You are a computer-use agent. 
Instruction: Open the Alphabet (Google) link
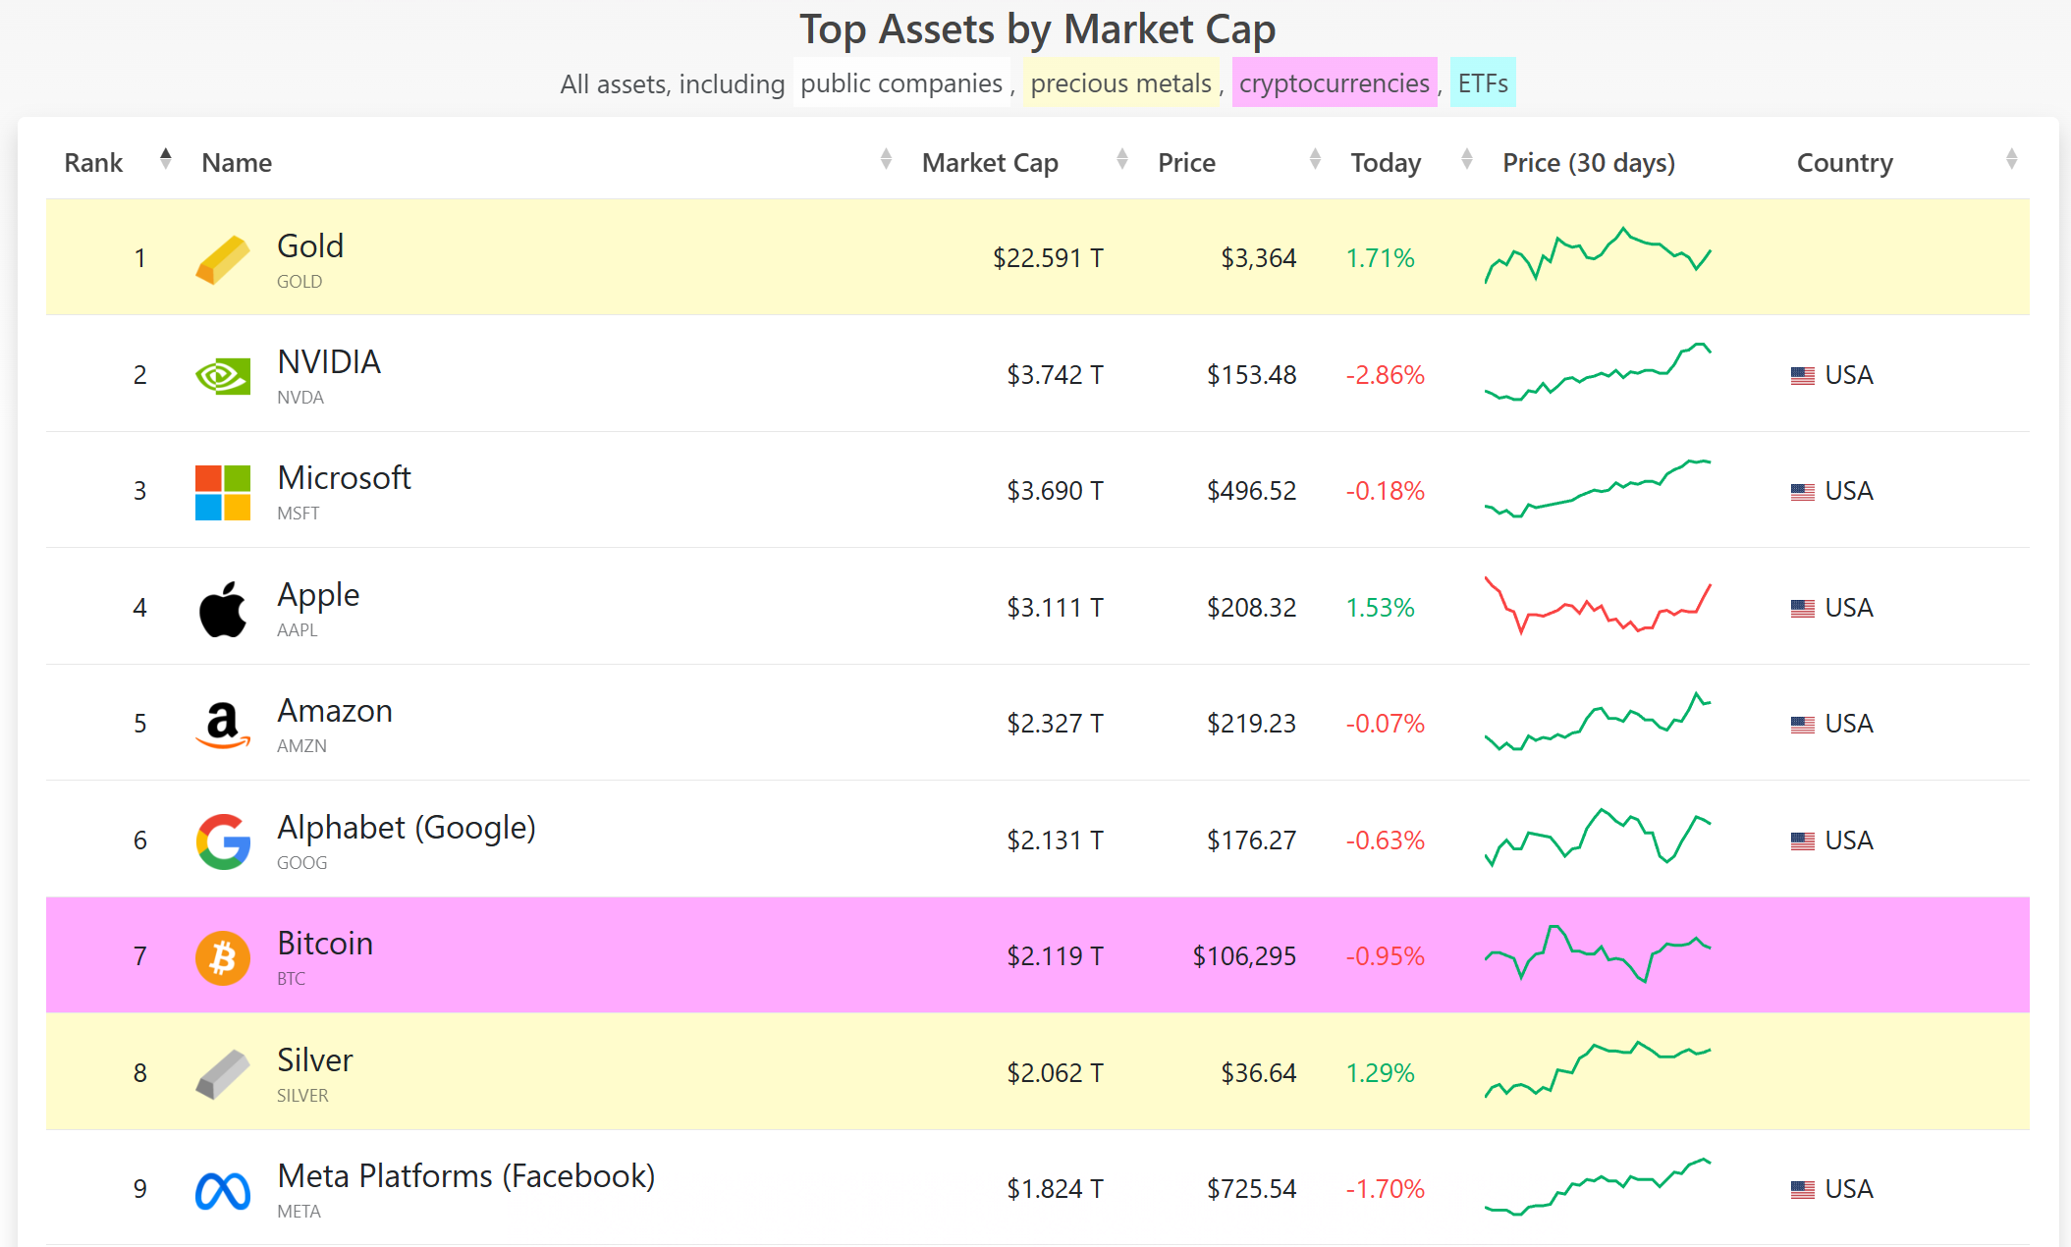[x=407, y=828]
